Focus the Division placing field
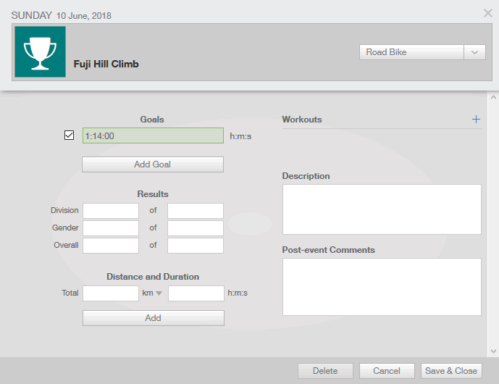Image resolution: width=499 pixels, height=384 pixels. [x=111, y=211]
